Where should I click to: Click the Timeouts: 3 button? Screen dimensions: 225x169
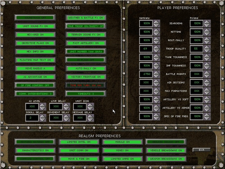pyautogui.click(x=86, y=94)
